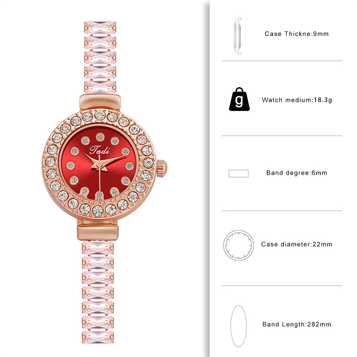Click the red watch dial face
This screenshot has height=357, width=357.
[100, 163]
